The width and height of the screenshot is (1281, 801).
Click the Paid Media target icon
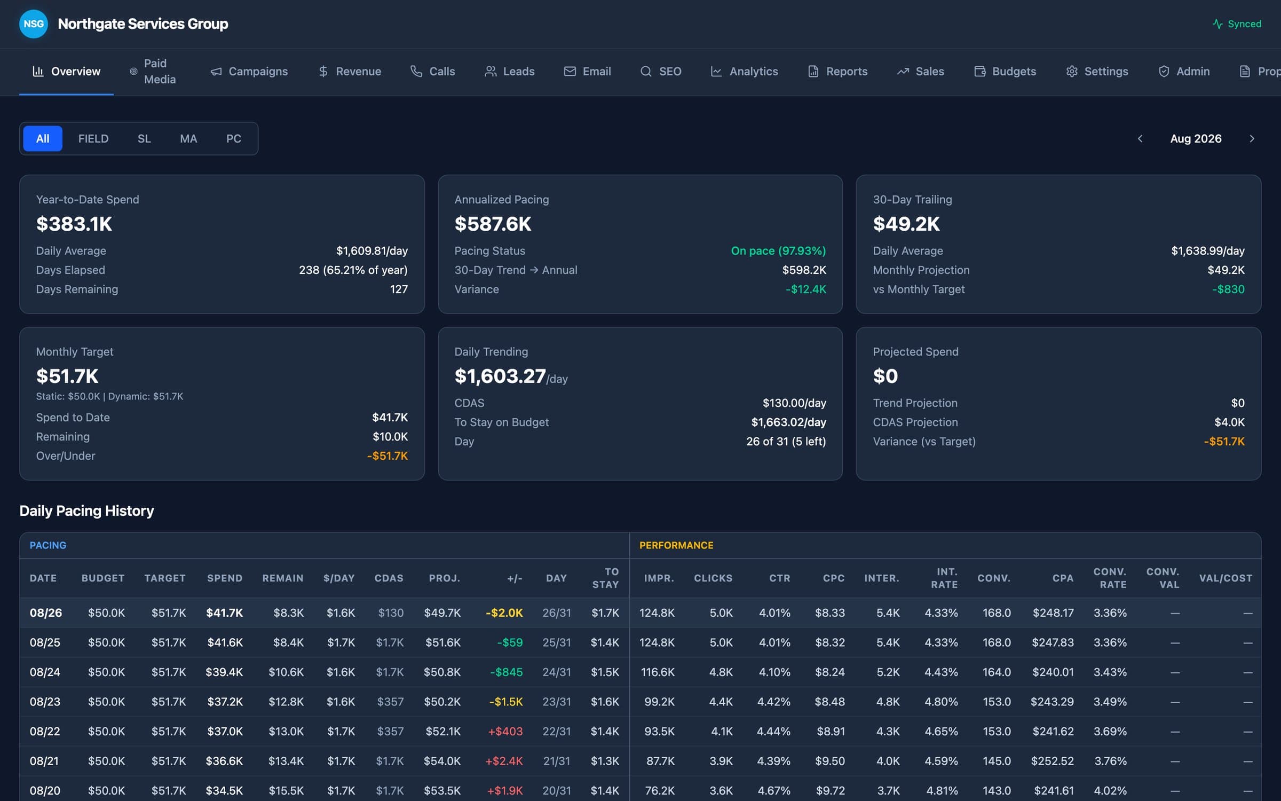point(133,71)
